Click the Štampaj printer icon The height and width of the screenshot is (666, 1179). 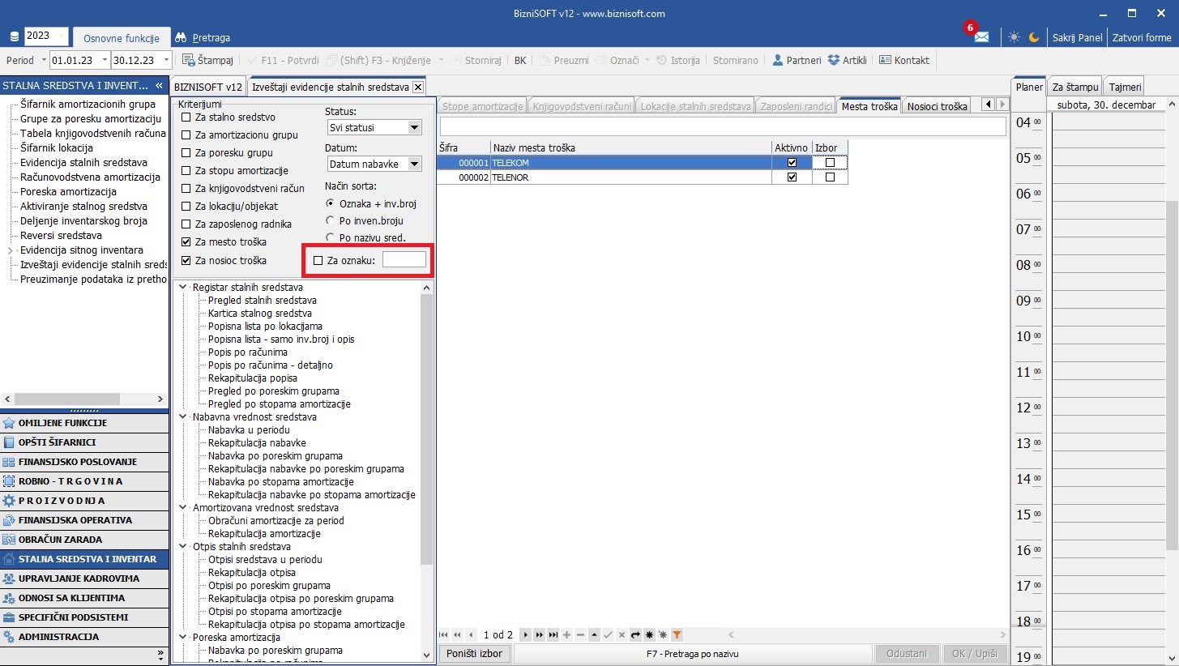tap(189, 60)
